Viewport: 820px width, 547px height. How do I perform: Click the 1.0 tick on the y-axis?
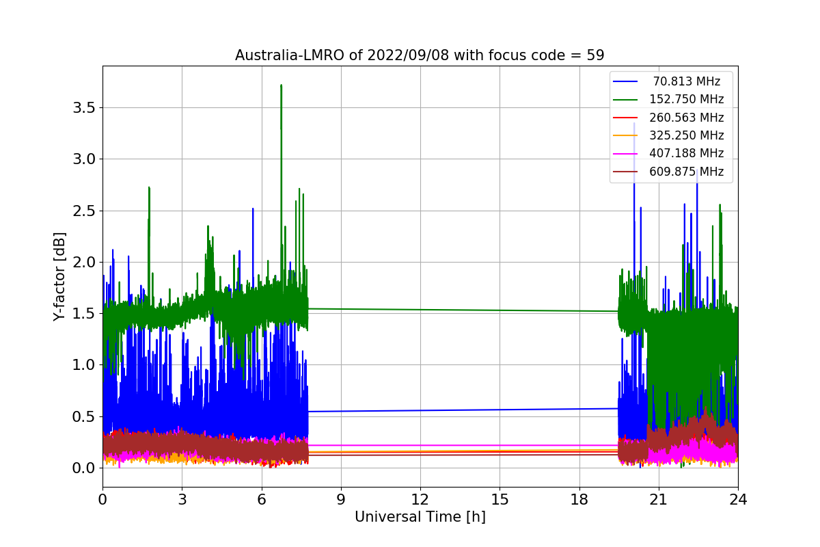coord(84,365)
